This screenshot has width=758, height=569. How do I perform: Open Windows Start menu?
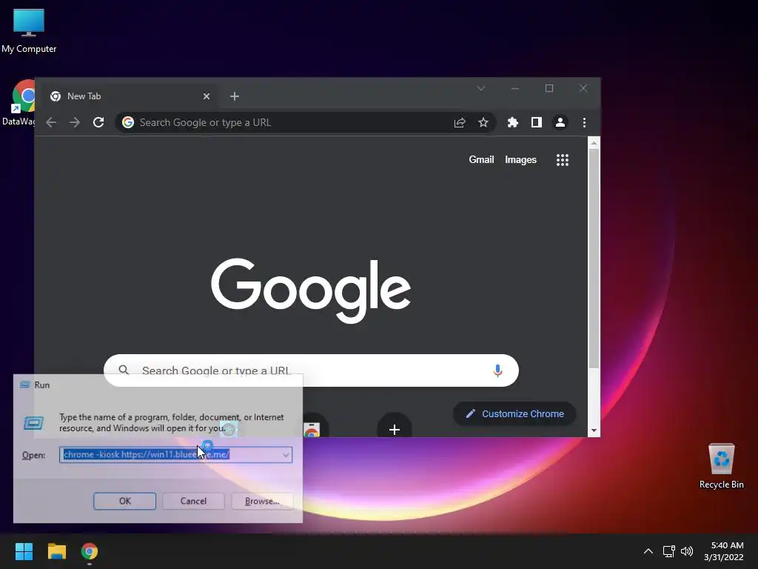click(x=24, y=551)
